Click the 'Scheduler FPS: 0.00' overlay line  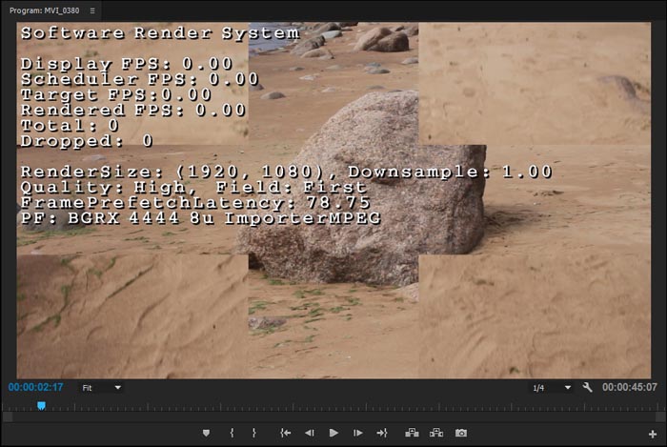click(140, 79)
